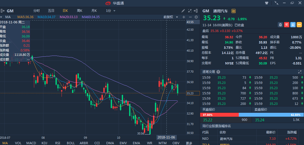Set price alert bell icon
The height and width of the screenshot is (145, 304).
(281, 25)
